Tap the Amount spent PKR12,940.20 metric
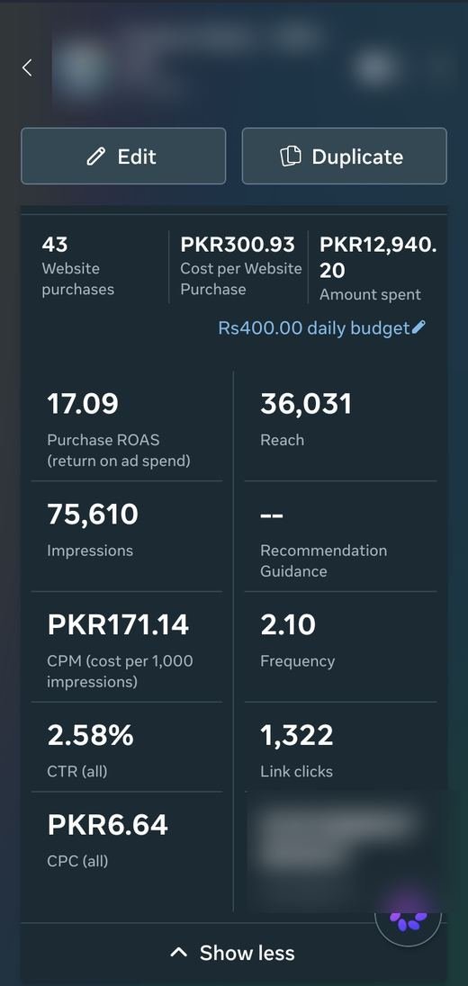 377,266
